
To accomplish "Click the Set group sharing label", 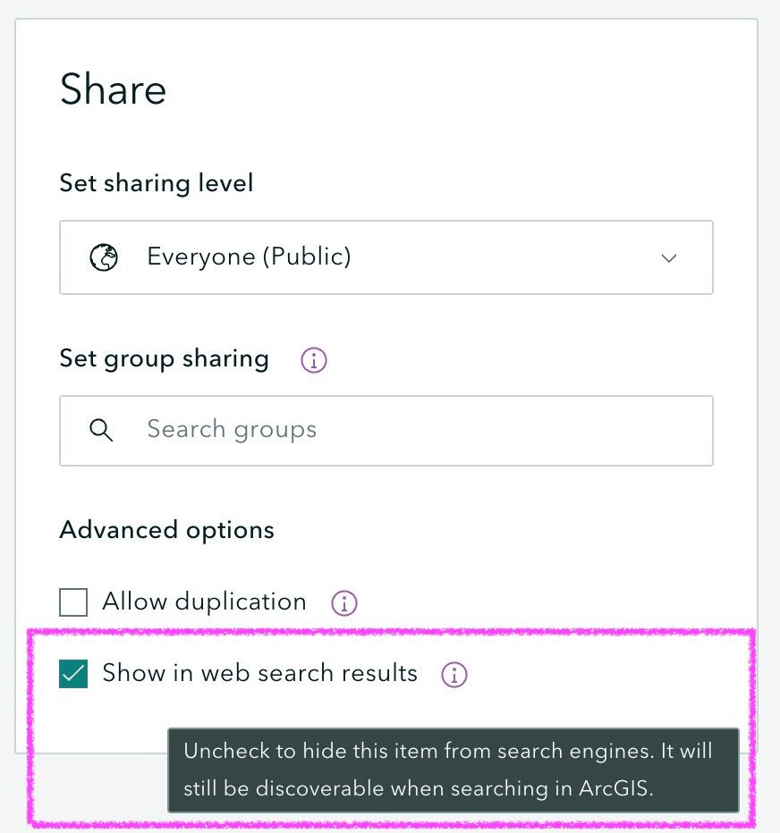I will [164, 358].
